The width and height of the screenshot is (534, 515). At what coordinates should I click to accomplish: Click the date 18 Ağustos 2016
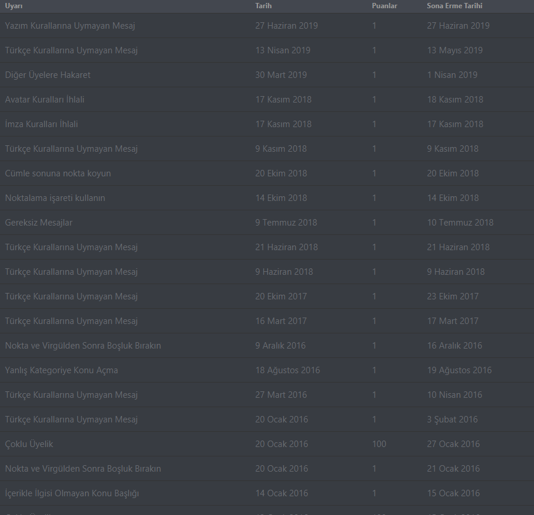[287, 370]
